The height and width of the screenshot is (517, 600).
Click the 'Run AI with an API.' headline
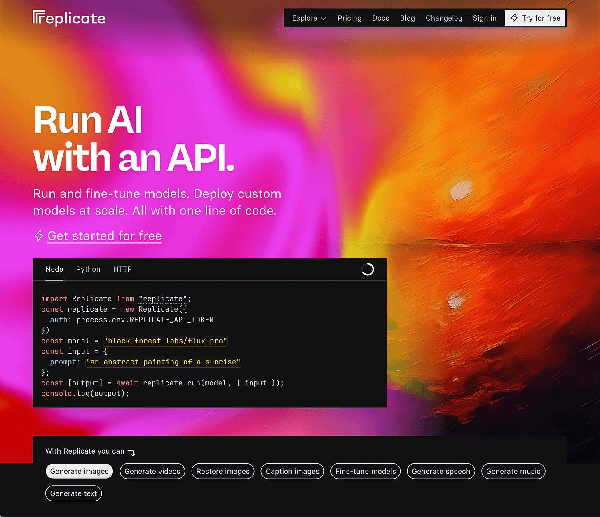134,139
